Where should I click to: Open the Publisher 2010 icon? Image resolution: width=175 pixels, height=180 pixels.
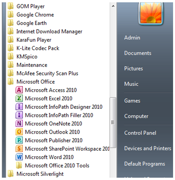[x=19, y=140]
